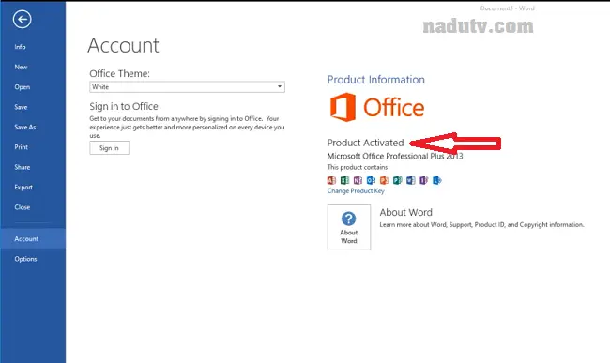Screen dimensions: 610x363
Task: Click the 'Get to your documents' description text
Action: [187, 127]
